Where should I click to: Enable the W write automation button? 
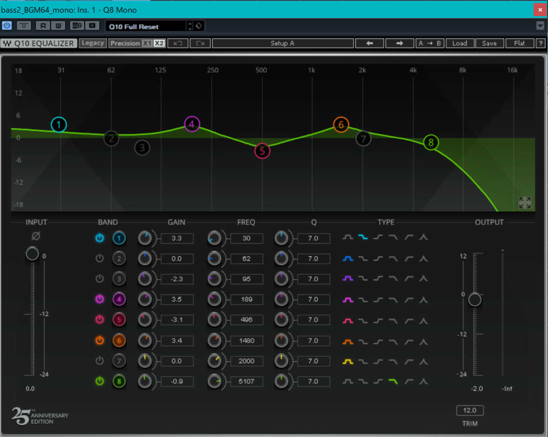[58, 26]
